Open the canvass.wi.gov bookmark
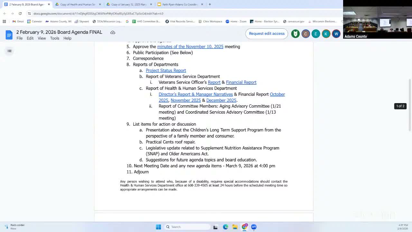This screenshot has height=232, width=412. click(x=294, y=22)
